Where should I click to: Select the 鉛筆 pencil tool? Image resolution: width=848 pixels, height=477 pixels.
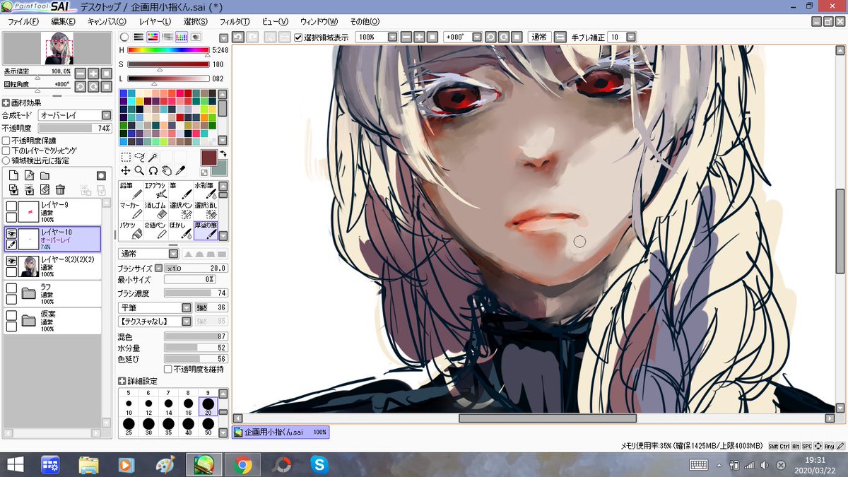click(x=131, y=190)
